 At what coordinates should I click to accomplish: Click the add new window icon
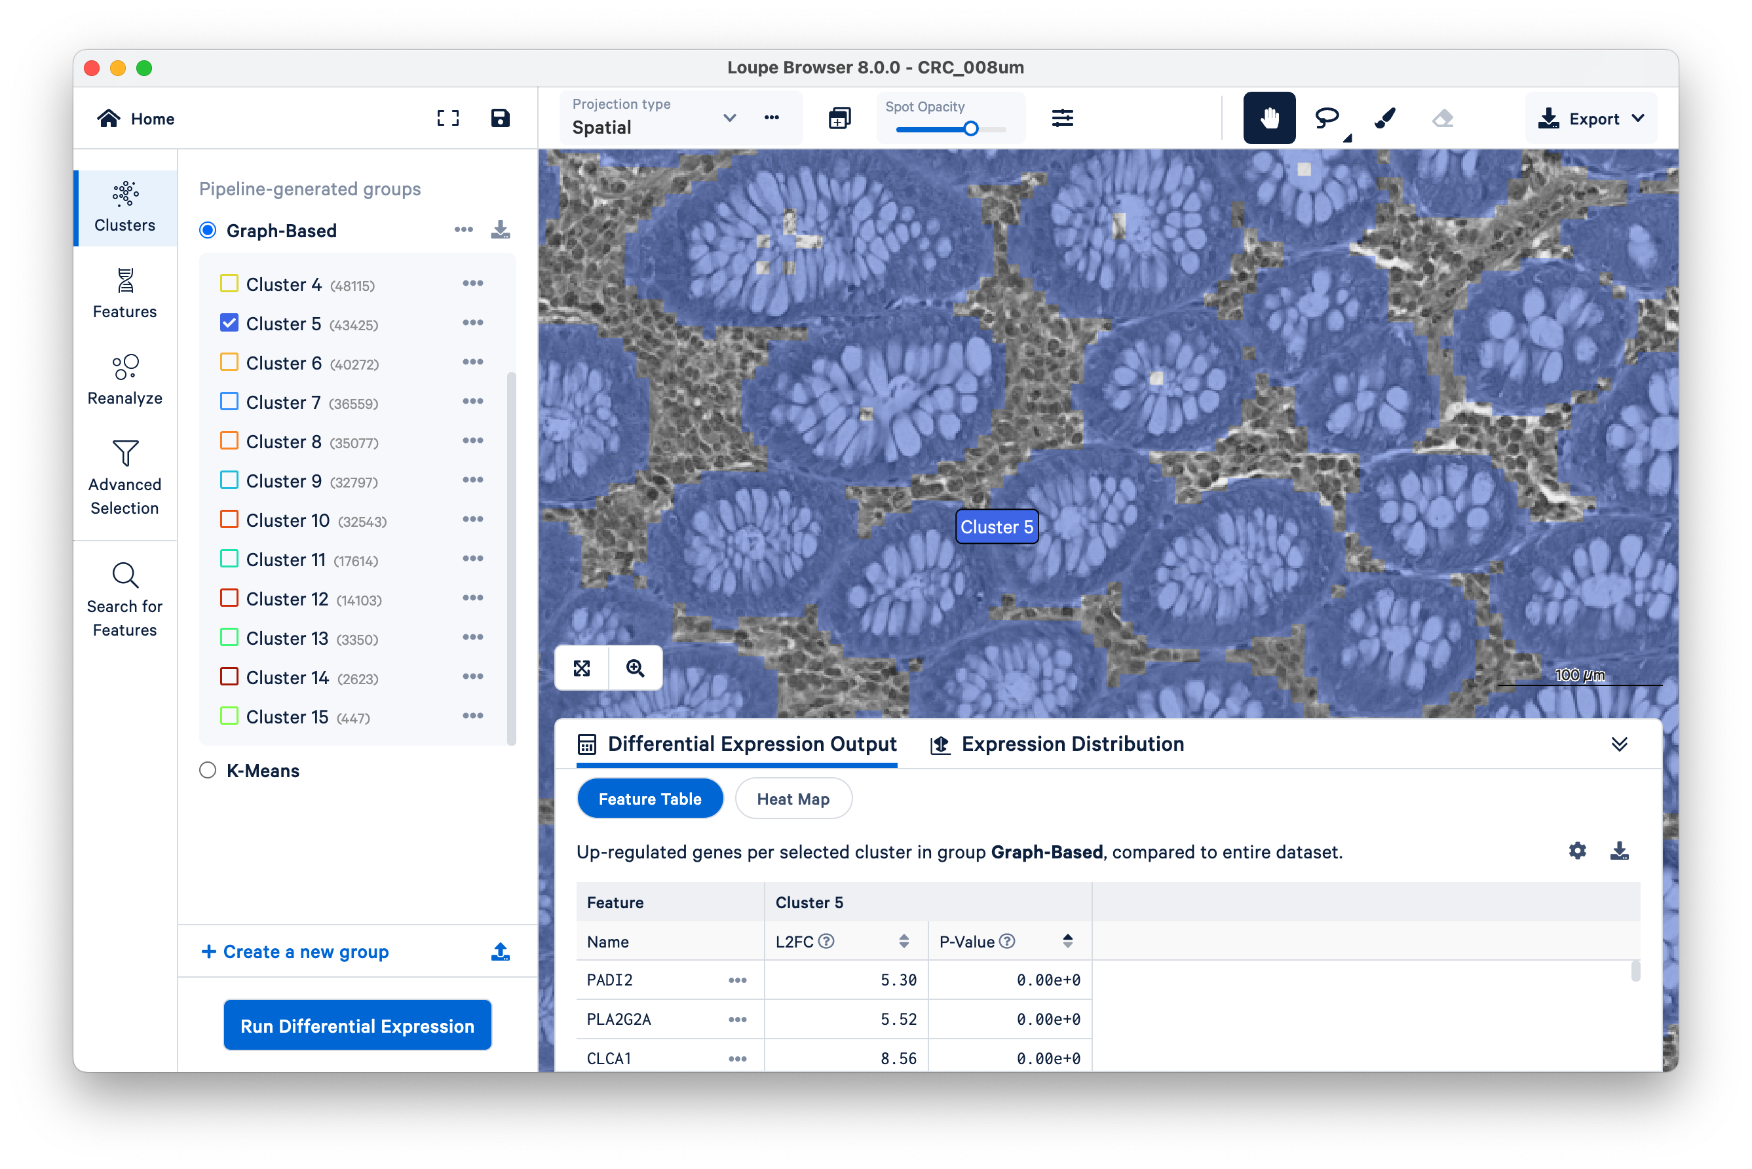pyautogui.click(x=839, y=118)
